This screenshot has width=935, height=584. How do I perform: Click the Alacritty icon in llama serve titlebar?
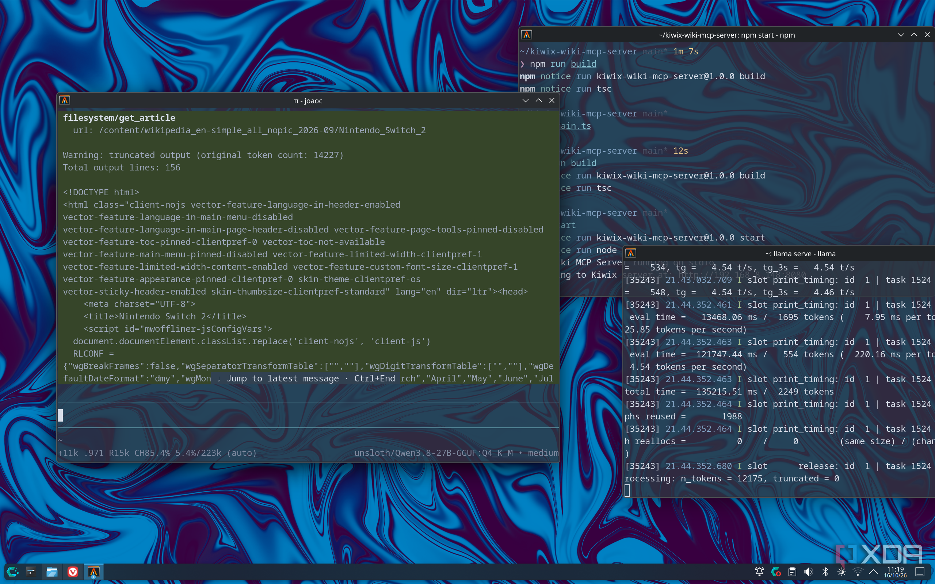click(630, 253)
